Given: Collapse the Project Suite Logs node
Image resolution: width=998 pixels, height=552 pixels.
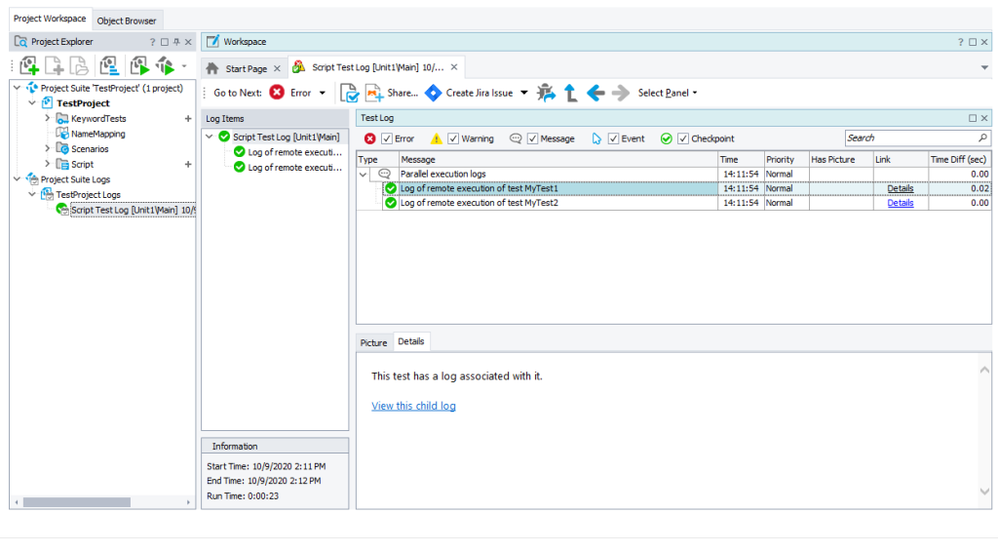Looking at the screenshot, I should point(18,178).
